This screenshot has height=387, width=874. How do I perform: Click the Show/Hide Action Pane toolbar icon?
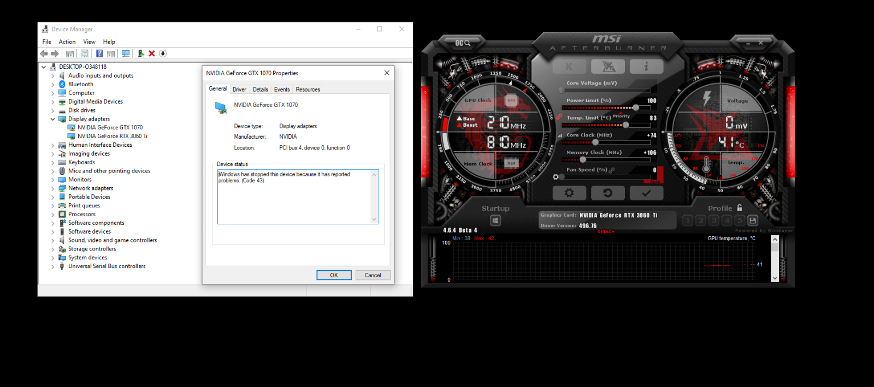click(111, 53)
